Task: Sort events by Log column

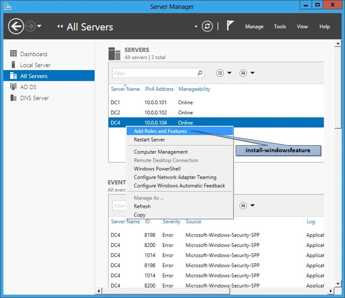Action: [311, 222]
